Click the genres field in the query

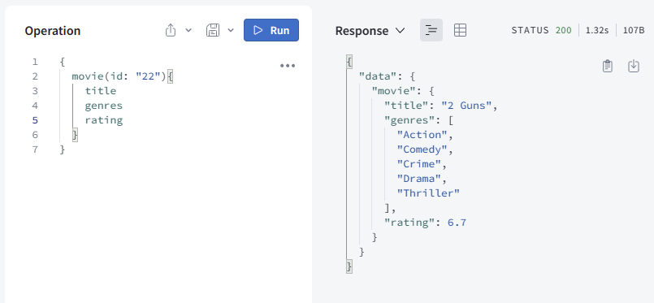(x=104, y=106)
